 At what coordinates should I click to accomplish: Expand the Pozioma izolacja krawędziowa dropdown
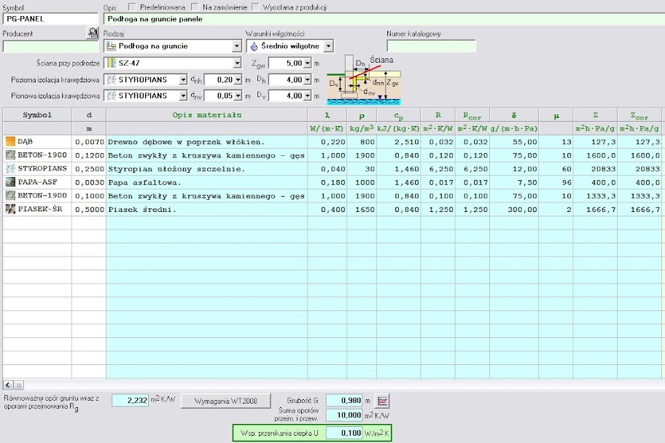pyautogui.click(x=182, y=79)
